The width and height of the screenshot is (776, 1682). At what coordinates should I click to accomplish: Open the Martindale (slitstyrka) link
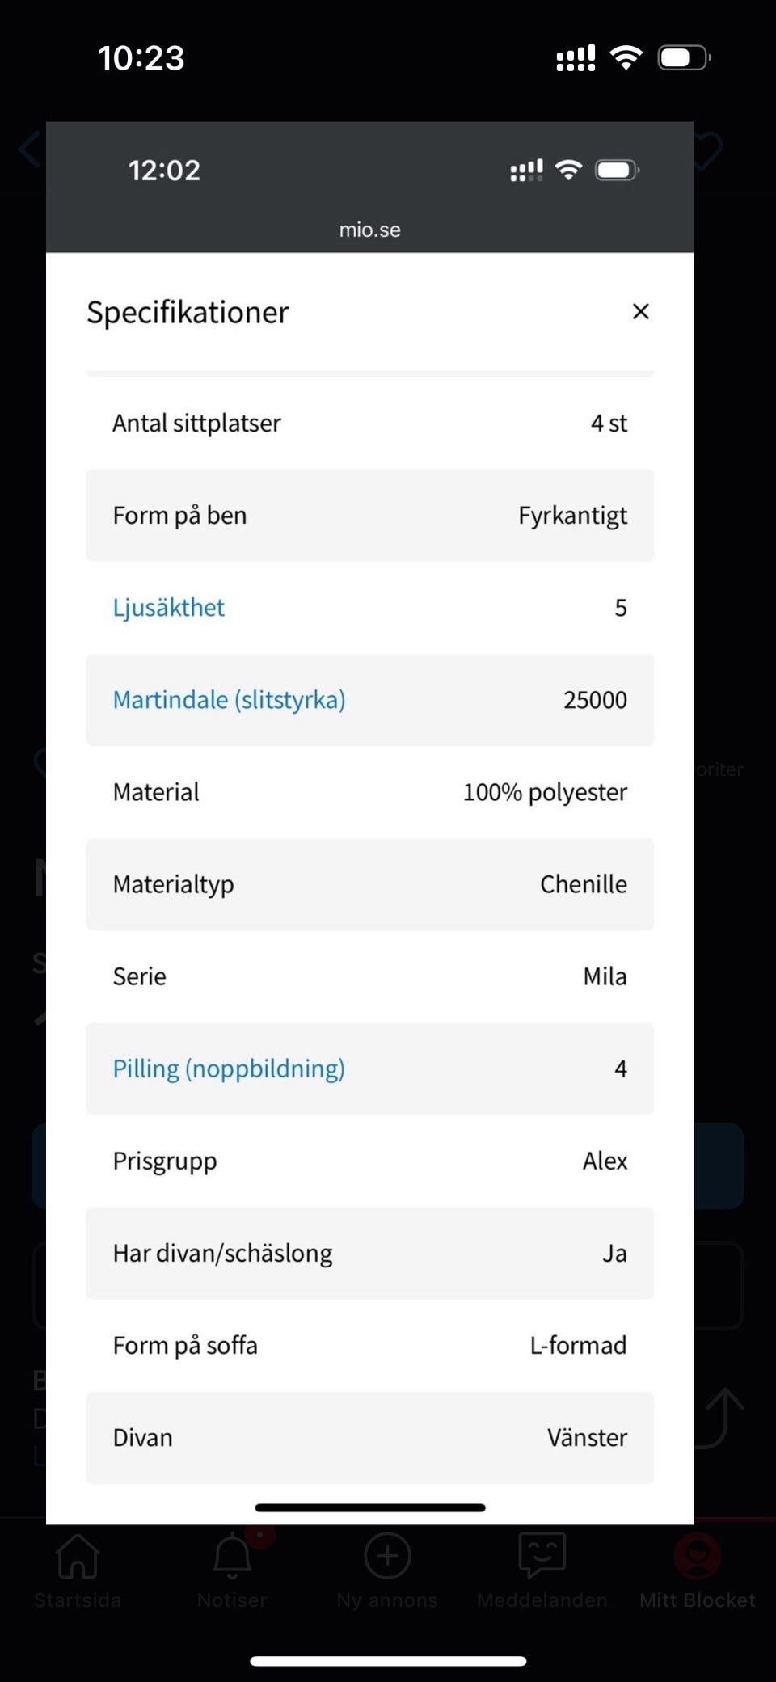(x=229, y=700)
